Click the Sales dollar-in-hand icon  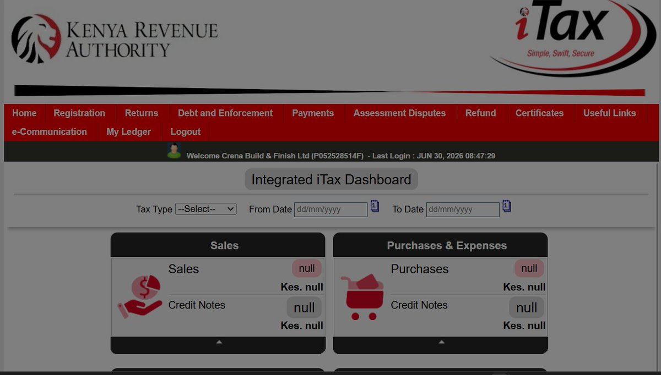point(140,297)
